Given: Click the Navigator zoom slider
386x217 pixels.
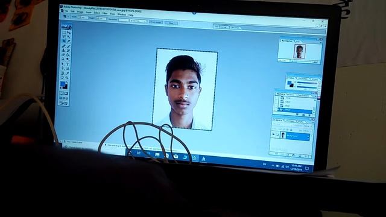Looking at the screenshot, I should [x=304, y=61].
